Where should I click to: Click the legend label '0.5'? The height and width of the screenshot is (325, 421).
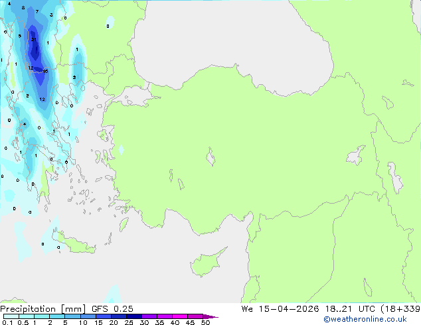[23, 322]
